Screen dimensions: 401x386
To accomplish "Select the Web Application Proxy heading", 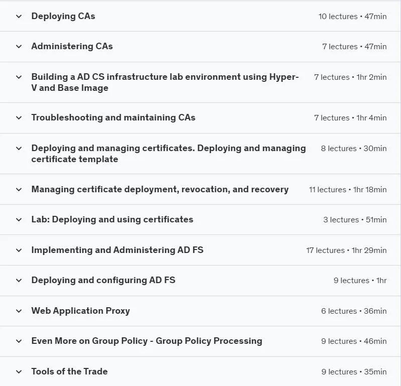I will click(81, 311).
